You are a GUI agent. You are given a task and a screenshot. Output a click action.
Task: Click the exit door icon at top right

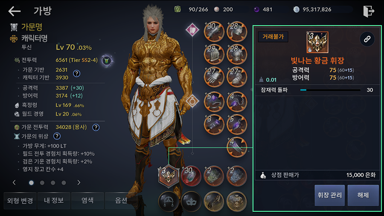coord(369,11)
